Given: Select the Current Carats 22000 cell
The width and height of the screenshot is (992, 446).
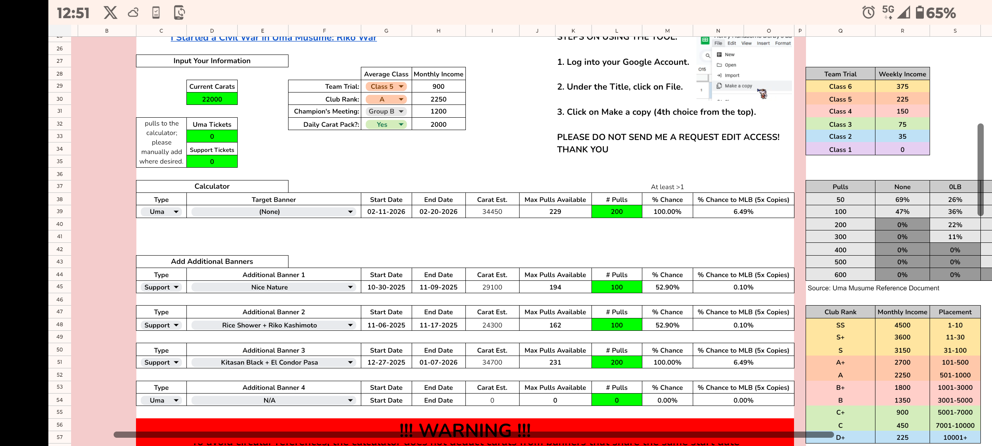Looking at the screenshot, I should click(x=212, y=99).
